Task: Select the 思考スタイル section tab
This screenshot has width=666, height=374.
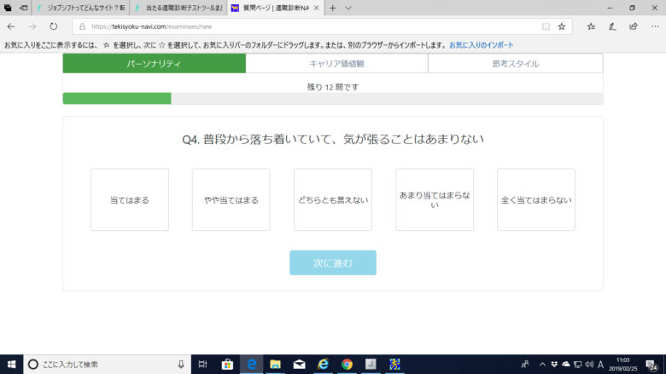Action: [516, 64]
